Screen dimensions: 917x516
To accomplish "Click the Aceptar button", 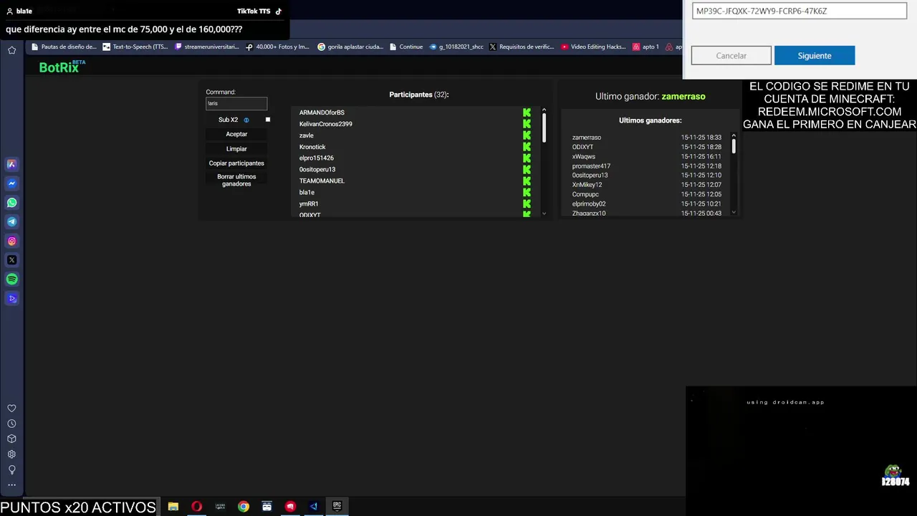I will (x=236, y=134).
